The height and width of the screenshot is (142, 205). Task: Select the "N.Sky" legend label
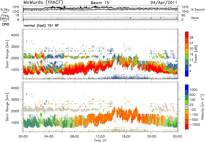click(5, 9)
